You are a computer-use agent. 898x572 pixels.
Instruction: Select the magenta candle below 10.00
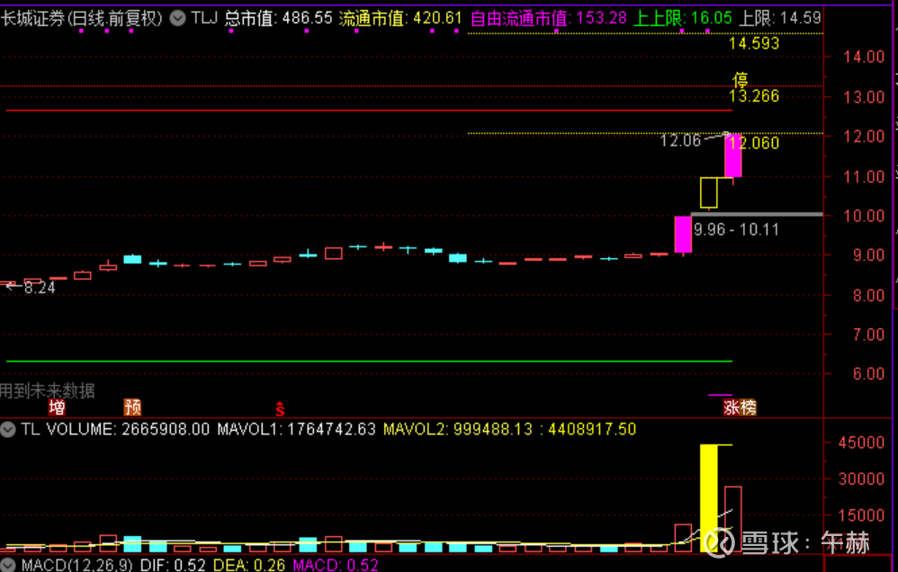(x=683, y=234)
